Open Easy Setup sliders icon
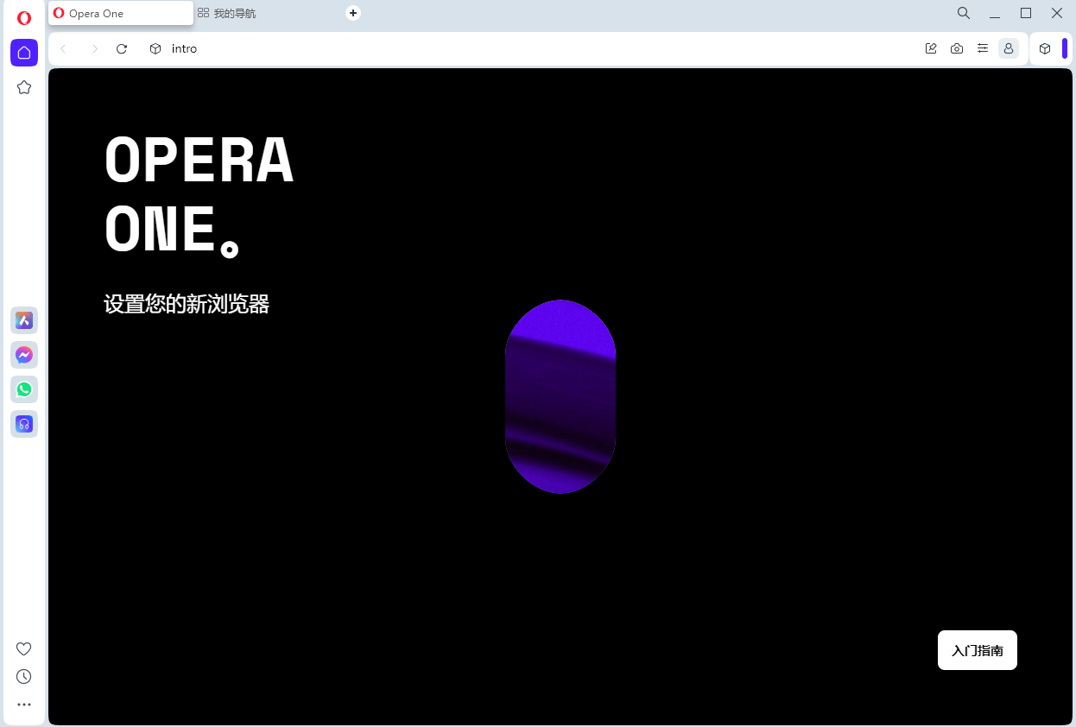 coord(983,48)
